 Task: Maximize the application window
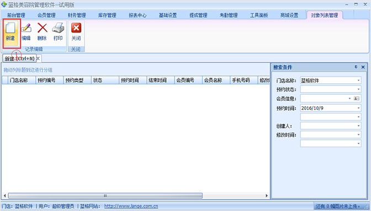pyautogui.click(x=356, y=4)
